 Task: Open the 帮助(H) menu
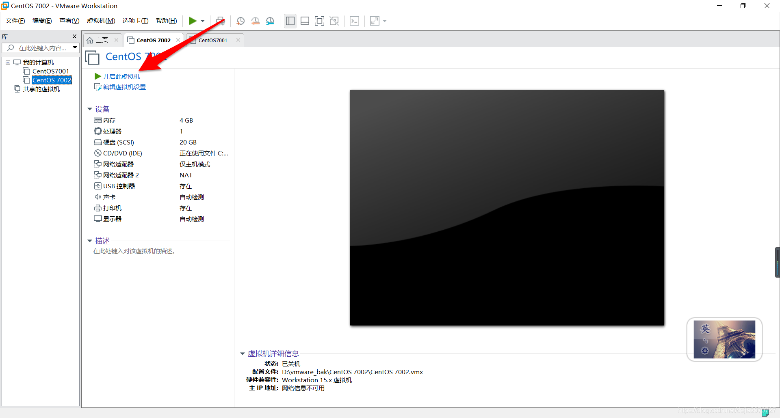[166, 21]
